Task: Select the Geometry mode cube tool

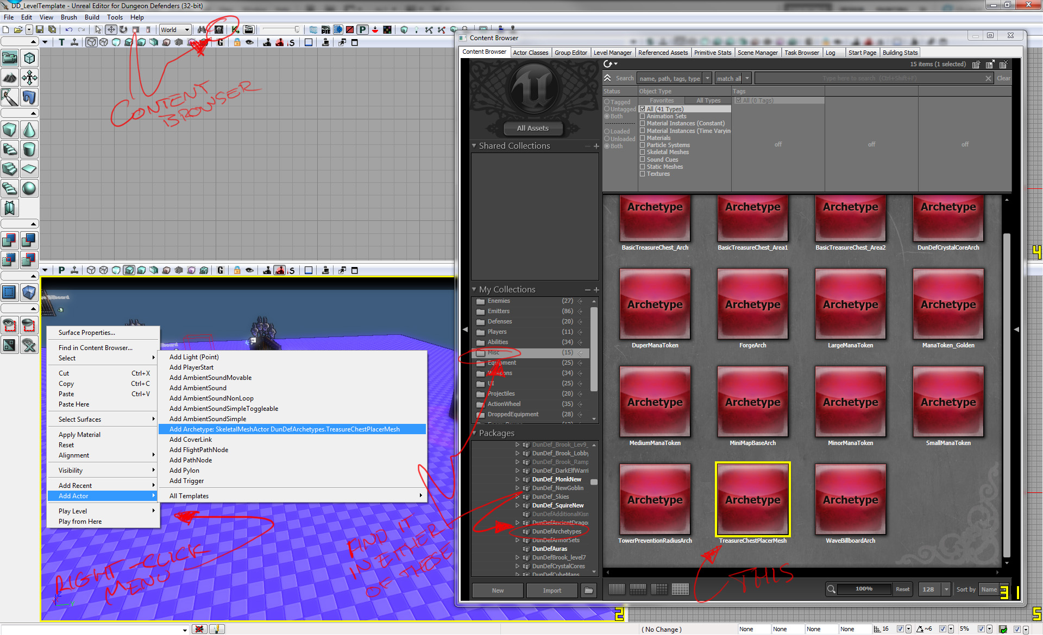Action: point(29,58)
